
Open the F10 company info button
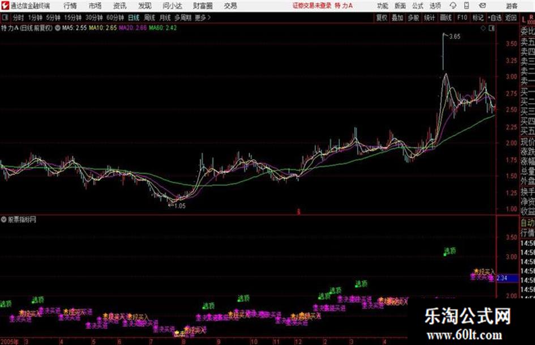(x=463, y=18)
